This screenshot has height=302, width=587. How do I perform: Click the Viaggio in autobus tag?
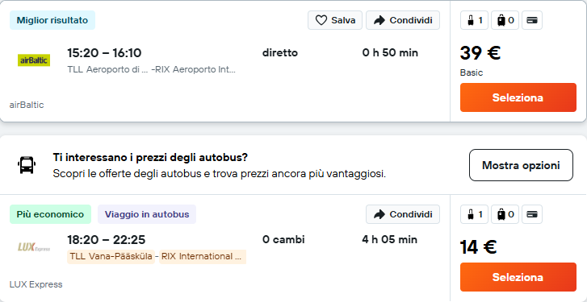click(147, 214)
